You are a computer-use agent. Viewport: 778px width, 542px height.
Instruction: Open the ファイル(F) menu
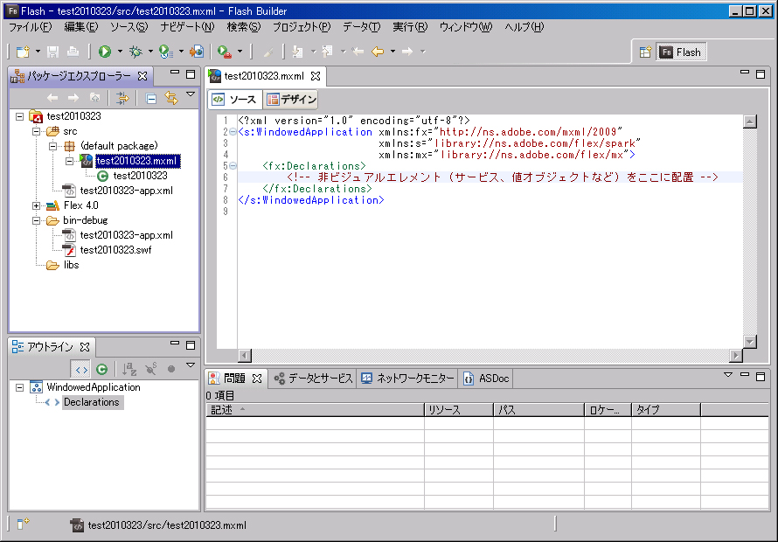(31, 27)
